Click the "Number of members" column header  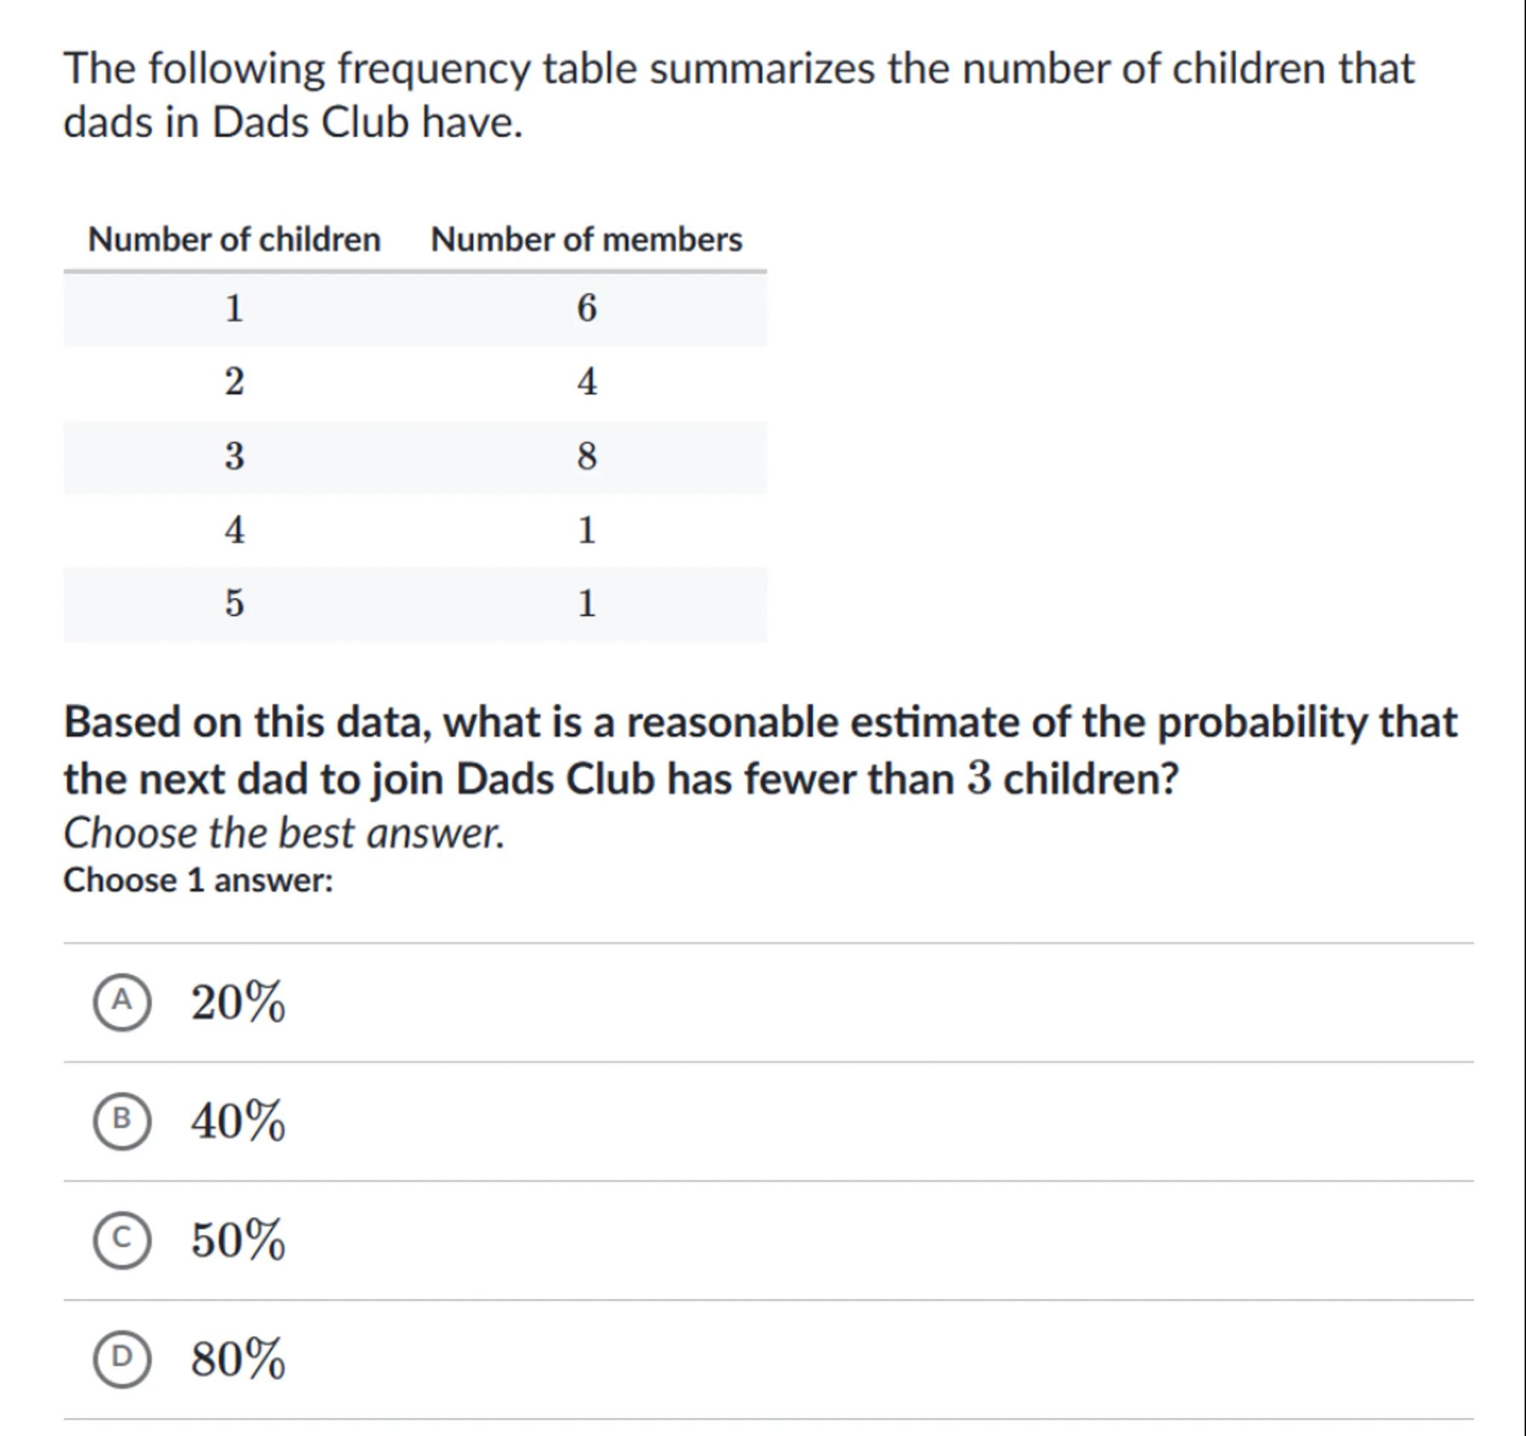pos(586,239)
